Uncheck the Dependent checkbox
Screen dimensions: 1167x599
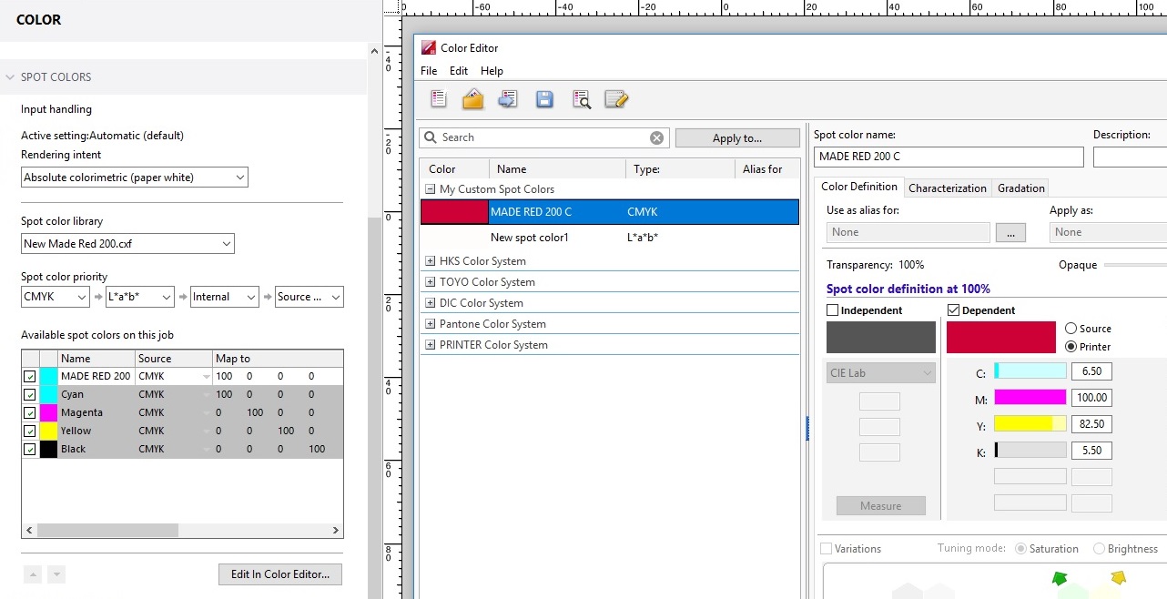click(954, 310)
